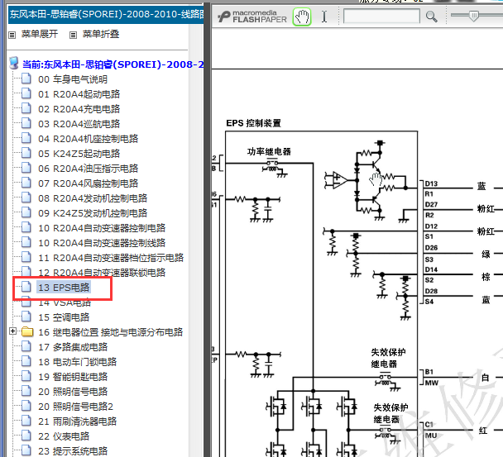
Task: Open 04 R20A4机座控制电路
Action: (x=88, y=139)
